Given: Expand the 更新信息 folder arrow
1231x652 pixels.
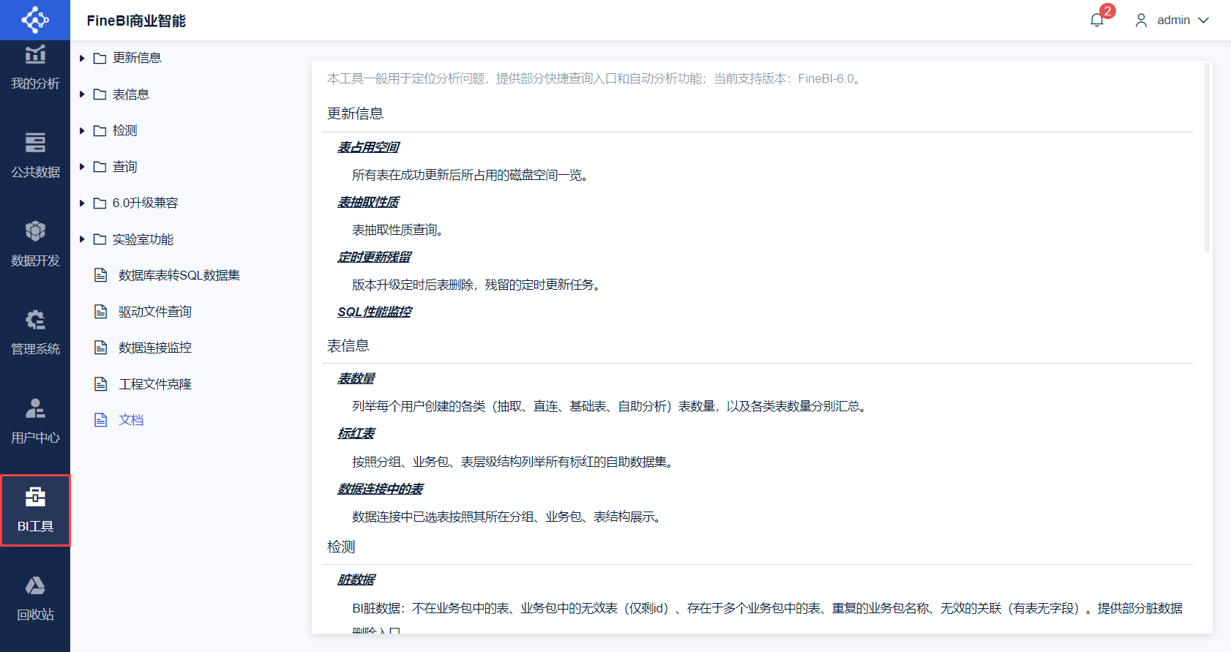Looking at the screenshot, I should point(82,58).
